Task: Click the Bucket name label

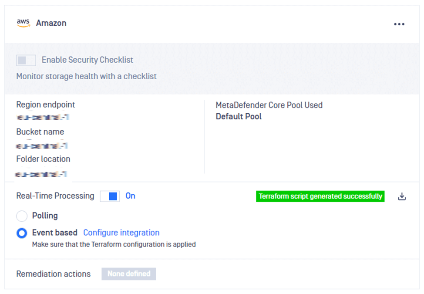Action: point(40,132)
